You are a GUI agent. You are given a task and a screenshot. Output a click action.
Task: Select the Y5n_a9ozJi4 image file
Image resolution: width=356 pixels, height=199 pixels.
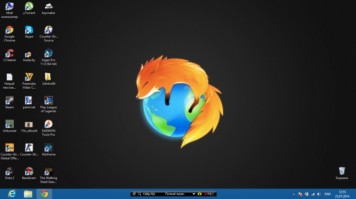click(x=29, y=126)
